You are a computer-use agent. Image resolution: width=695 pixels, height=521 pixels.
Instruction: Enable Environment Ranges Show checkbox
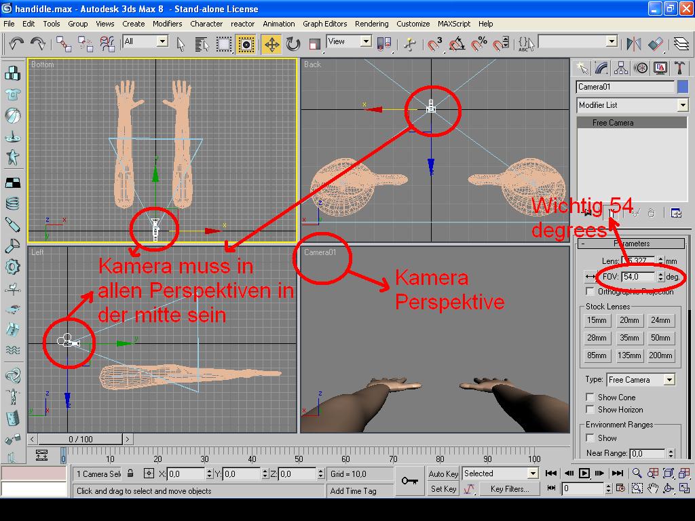coord(590,438)
